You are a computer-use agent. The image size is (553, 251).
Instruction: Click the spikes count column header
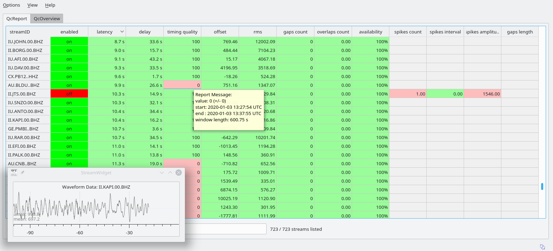click(x=408, y=32)
